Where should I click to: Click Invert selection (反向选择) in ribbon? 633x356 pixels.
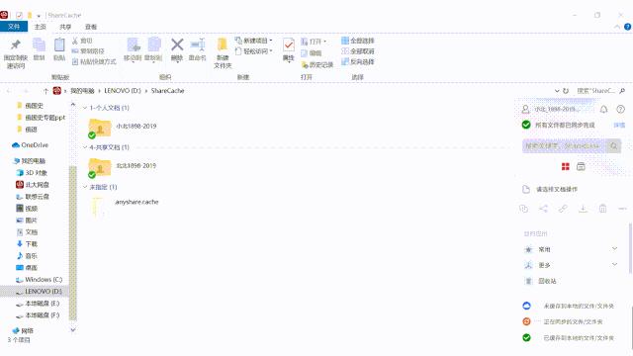pyautogui.click(x=358, y=61)
